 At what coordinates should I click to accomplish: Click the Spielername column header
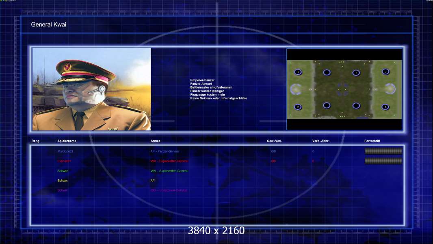pos(67,141)
